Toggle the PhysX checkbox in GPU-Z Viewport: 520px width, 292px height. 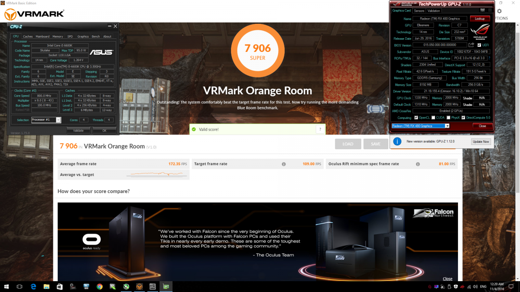448,118
